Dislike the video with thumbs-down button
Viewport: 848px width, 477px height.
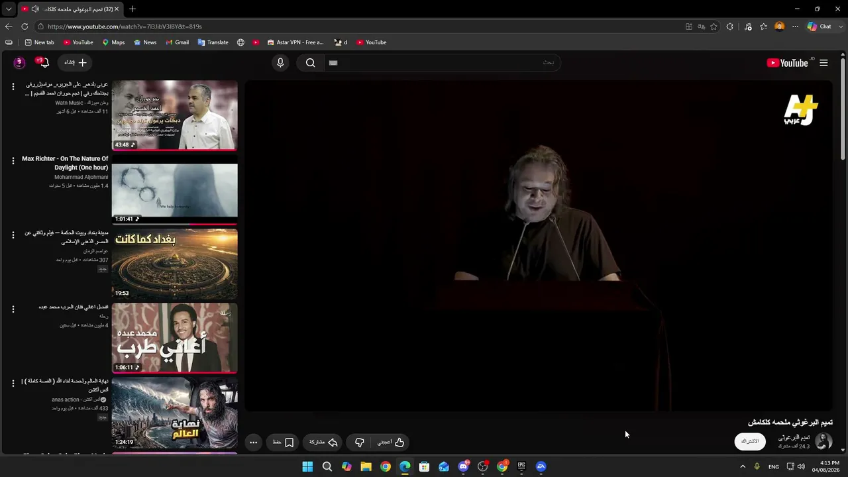pos(359,443)
